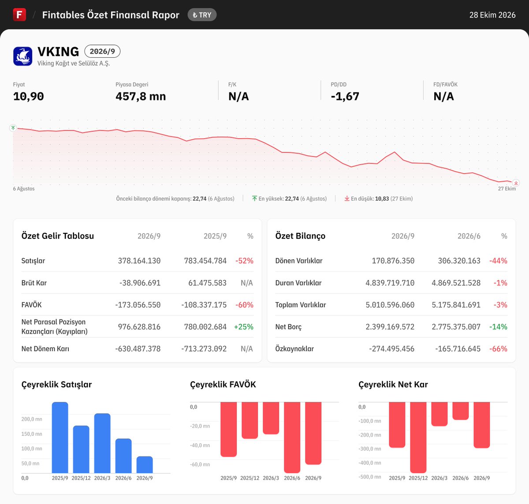This screenshot has width=529, height=504.
Task: Click the 2025/12 bar in Çeyreklik Net Kar
Action: pyautogui.click(x=418, y=438)
